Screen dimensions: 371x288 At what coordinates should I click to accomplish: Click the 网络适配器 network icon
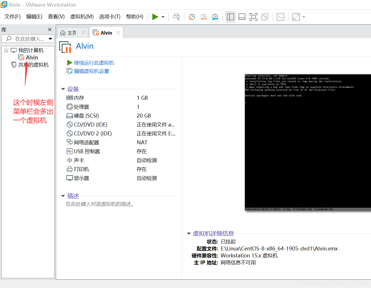69,142
